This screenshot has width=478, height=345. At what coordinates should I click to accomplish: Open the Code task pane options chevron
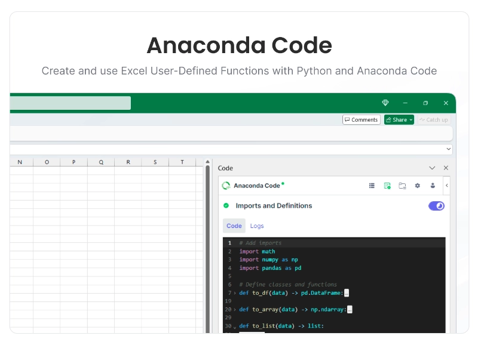(432, 168)
